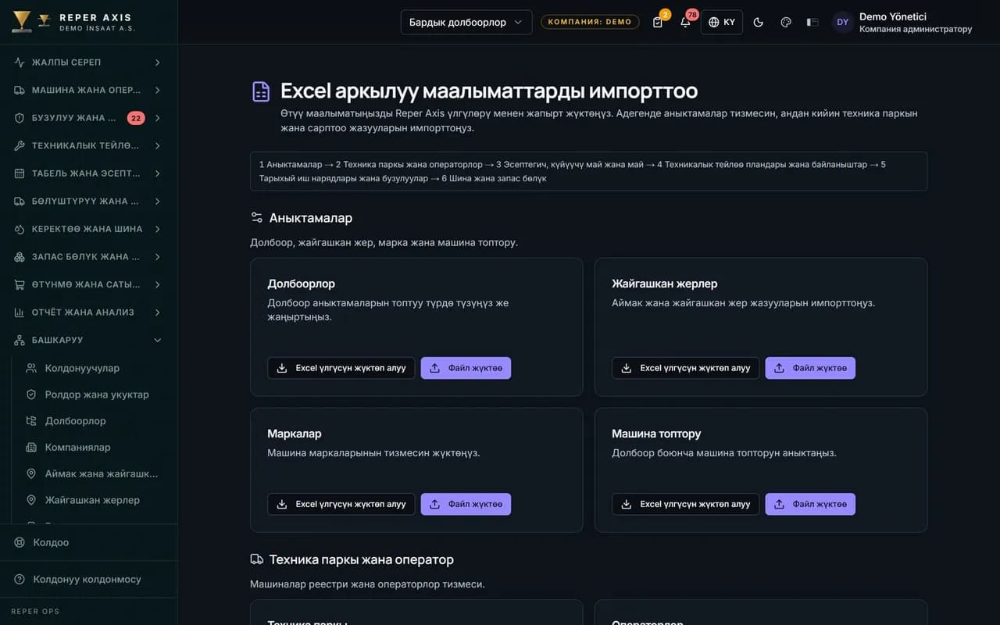The width and height of the screenshot is (1000, 625).
Task: Open Жайгашкан жерлер sidebar item
Action: coord(94,500)
